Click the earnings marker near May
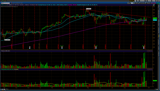160x91 pixels. click(96, 47)
